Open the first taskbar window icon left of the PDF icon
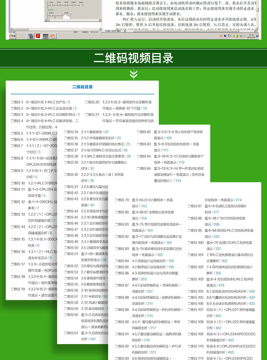Image resolution: width=267 pixels, height=360 pixels. tap(30, 36)
